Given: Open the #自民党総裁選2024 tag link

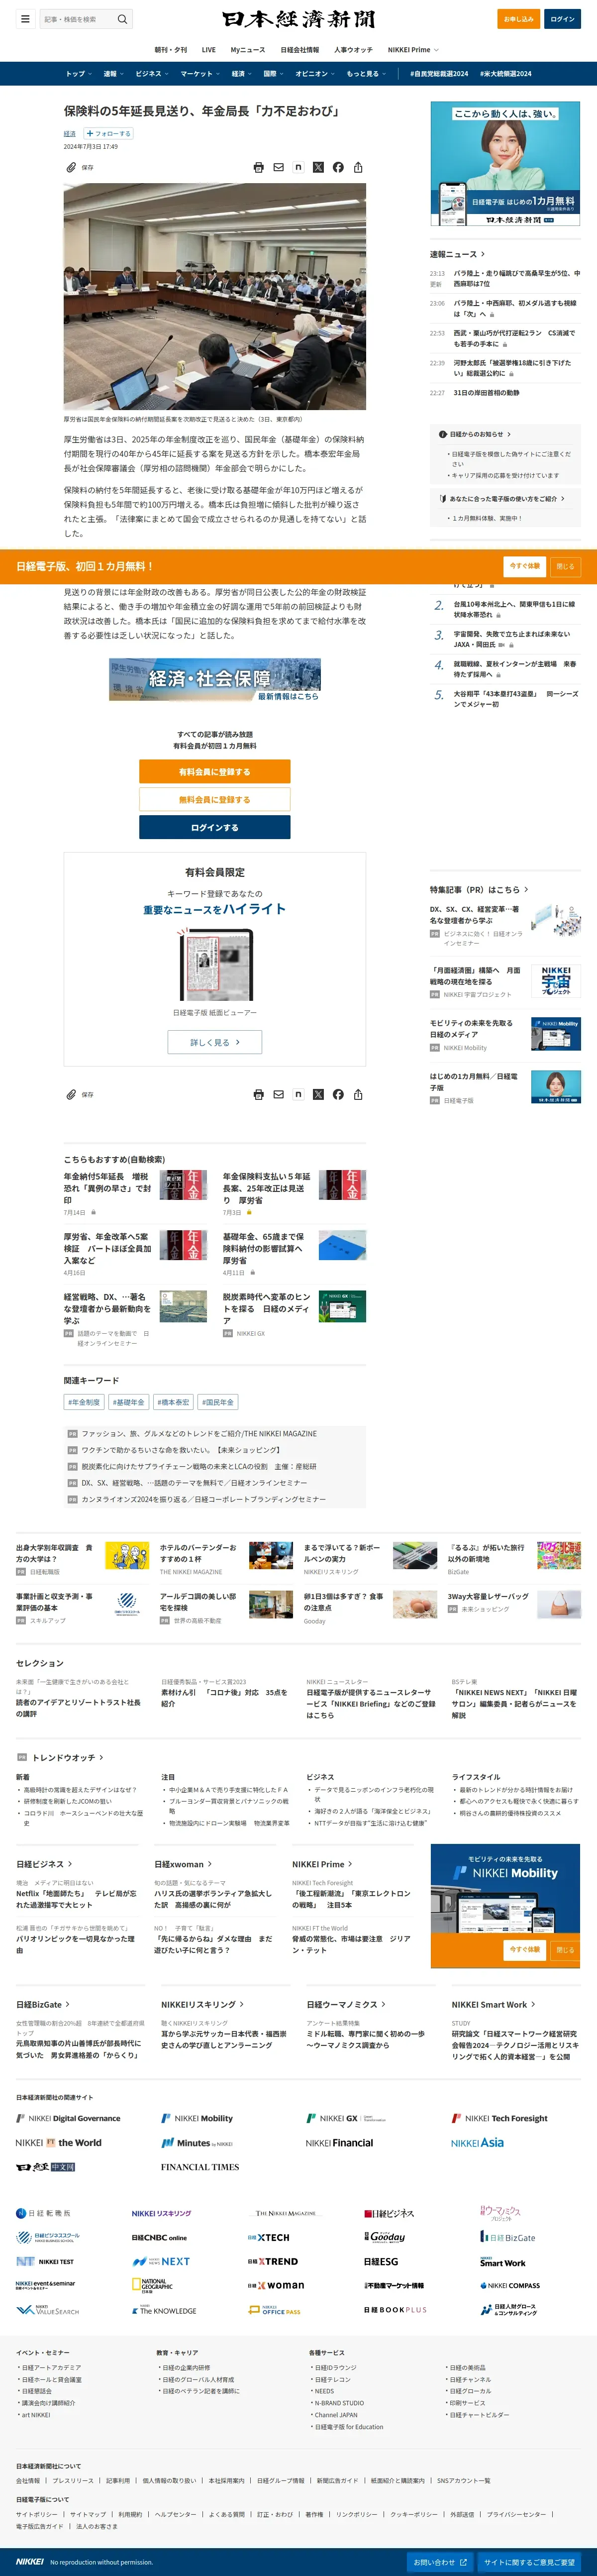Looking at the screenshot, I should (x=439, y=73).
